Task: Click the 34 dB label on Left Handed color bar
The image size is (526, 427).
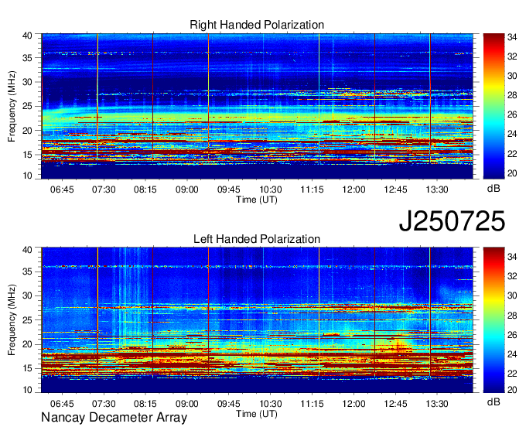Action: coord(512,257)
